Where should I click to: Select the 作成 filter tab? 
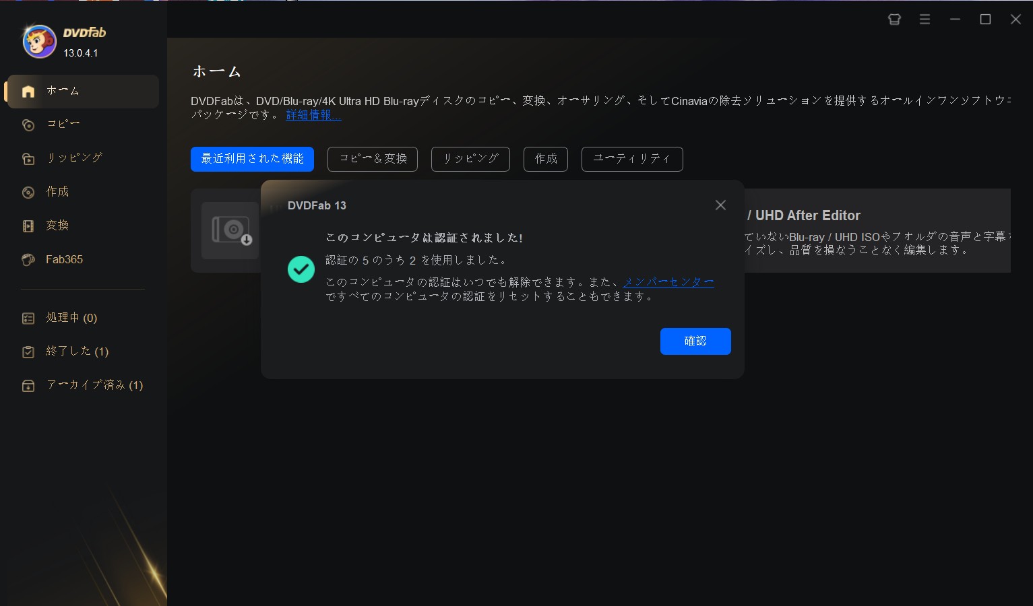(546, 159)
